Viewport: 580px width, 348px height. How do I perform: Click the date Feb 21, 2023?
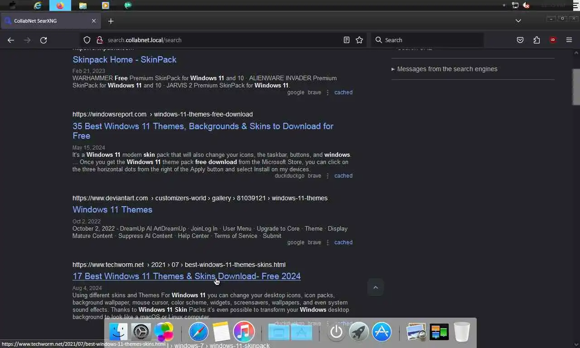(89, 71)
